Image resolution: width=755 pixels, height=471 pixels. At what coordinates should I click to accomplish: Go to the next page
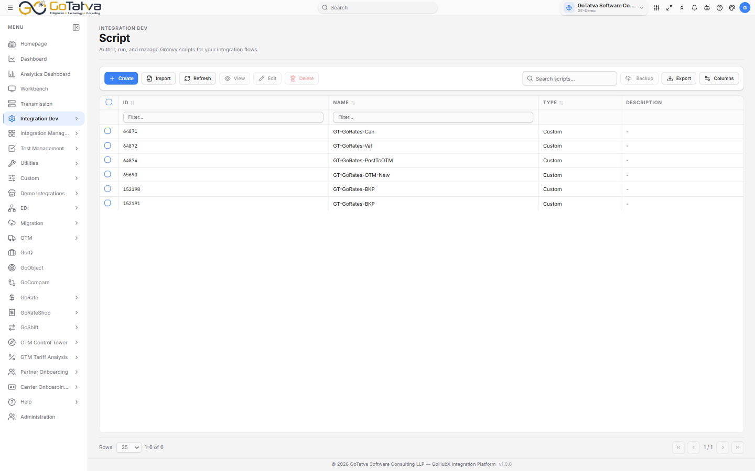pyautogui.click(x=722, y=447)
